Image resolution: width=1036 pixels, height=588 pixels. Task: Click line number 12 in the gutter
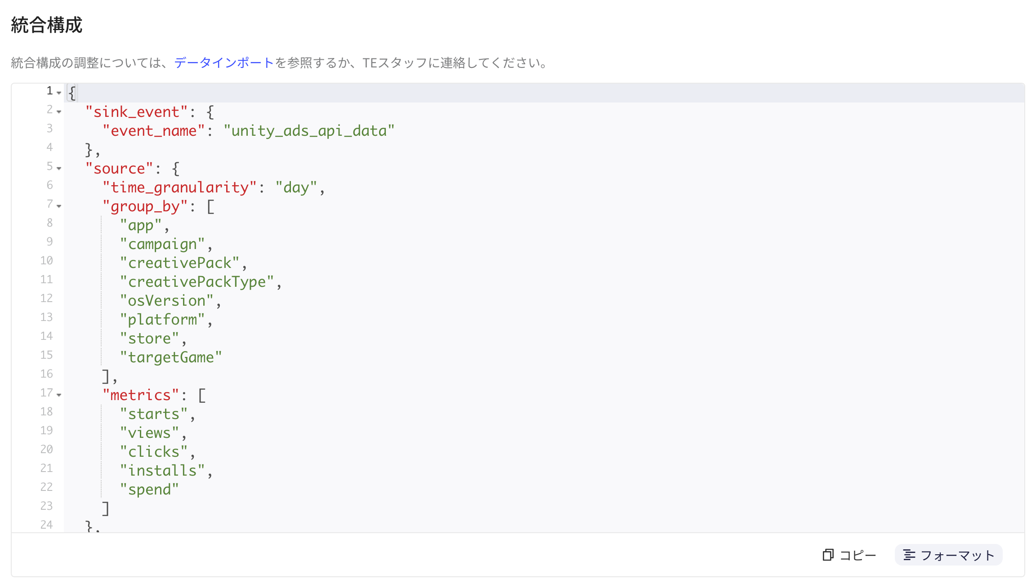point(46,298)
